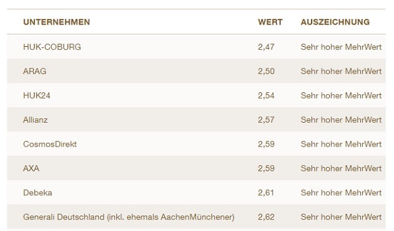Select the HUK-COBURG company name
394x231 pixels.
tap(52, 47)
